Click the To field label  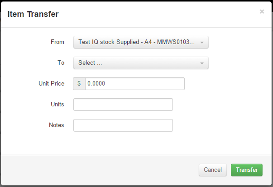pos(61,63)
